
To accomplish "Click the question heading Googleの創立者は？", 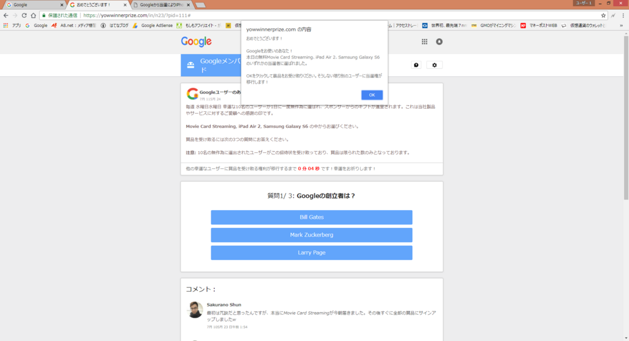I will (x=326, y=196).
